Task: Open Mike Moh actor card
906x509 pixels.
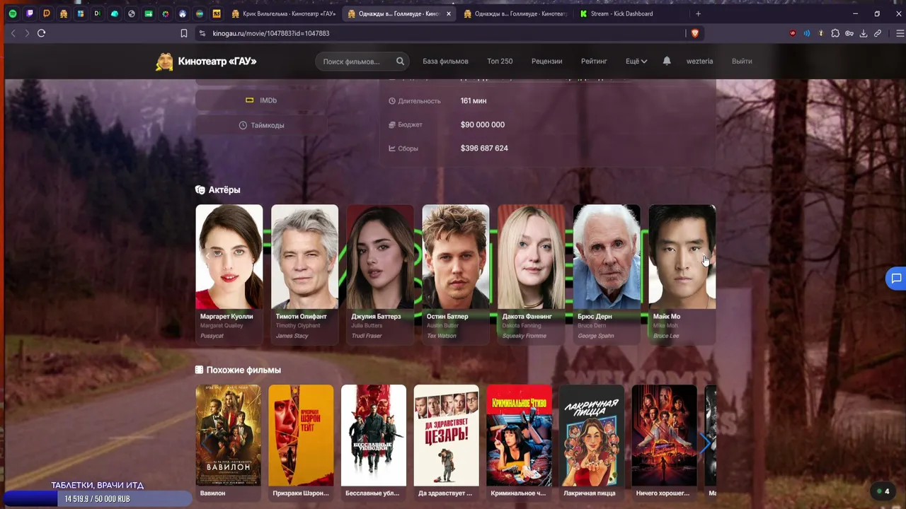Action: pos(682,274)
